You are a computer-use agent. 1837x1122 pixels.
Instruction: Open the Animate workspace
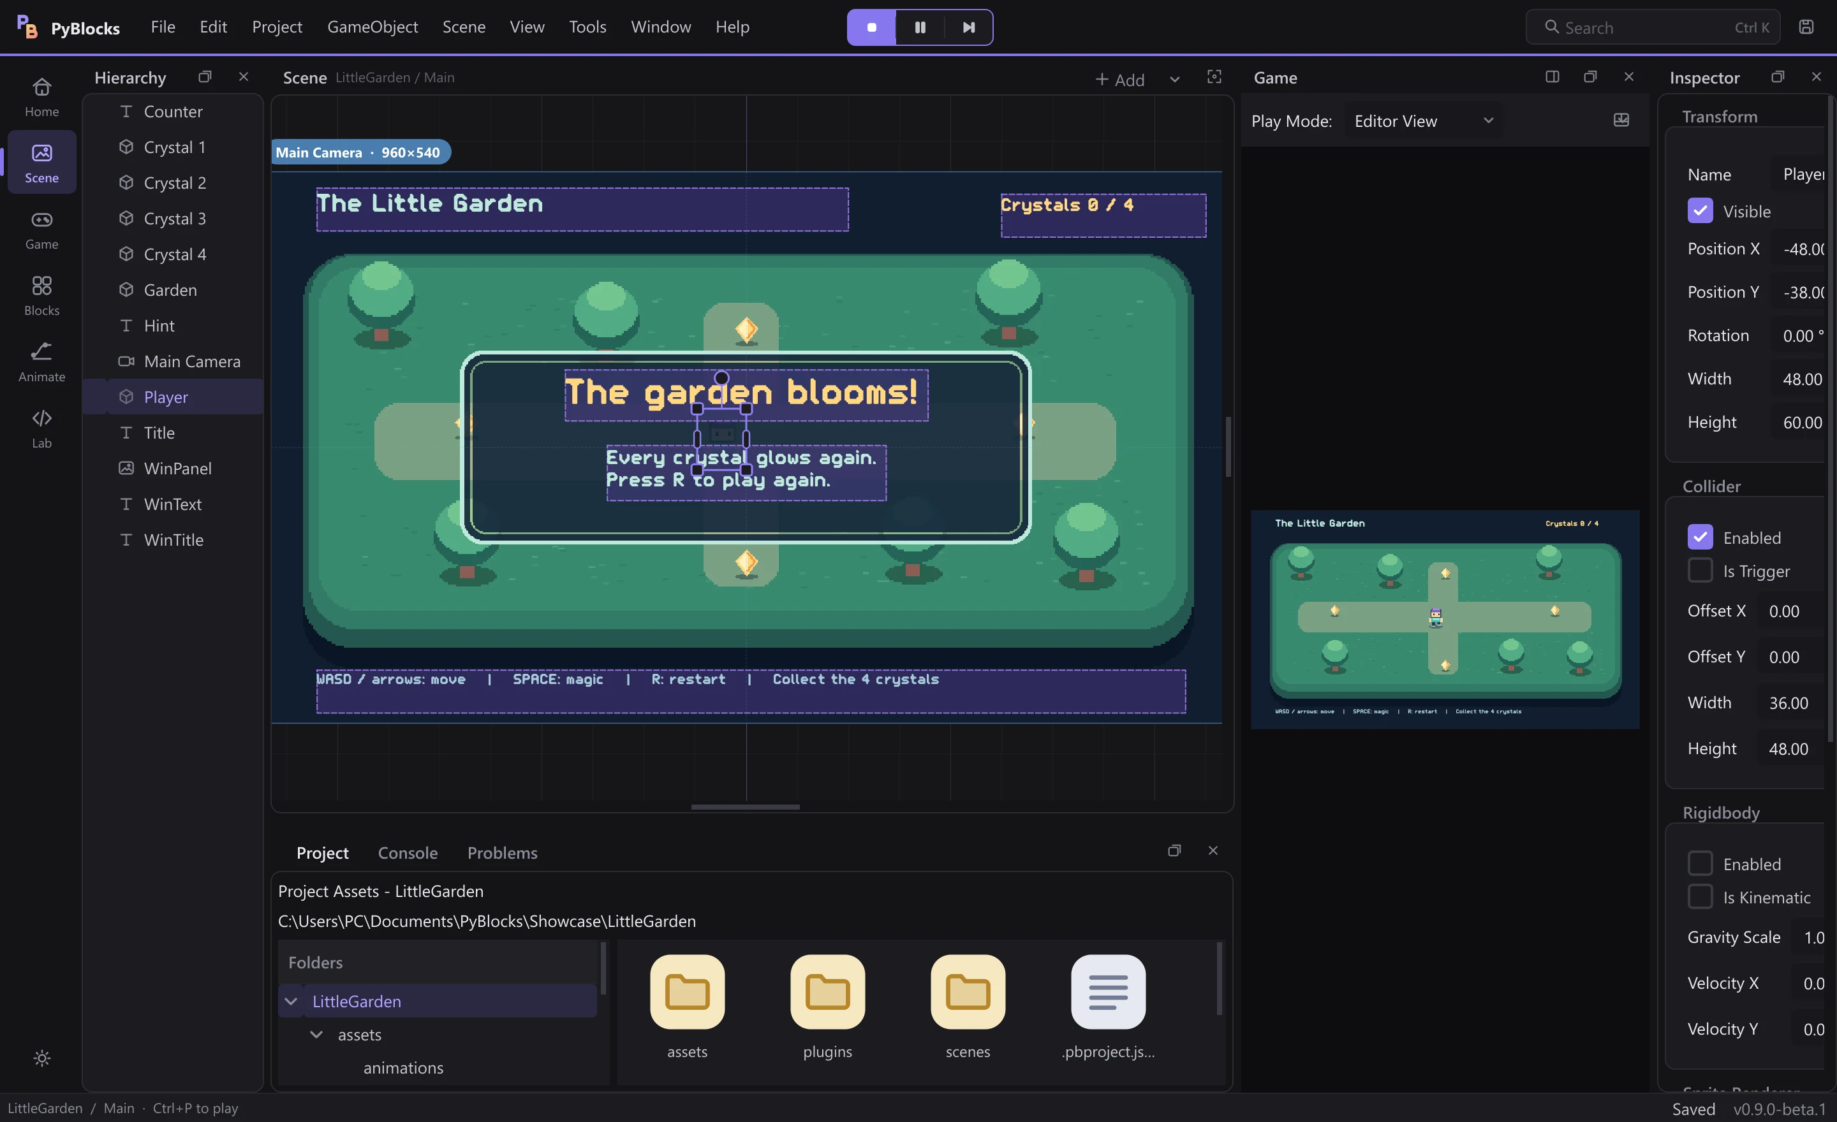(41, 362)
